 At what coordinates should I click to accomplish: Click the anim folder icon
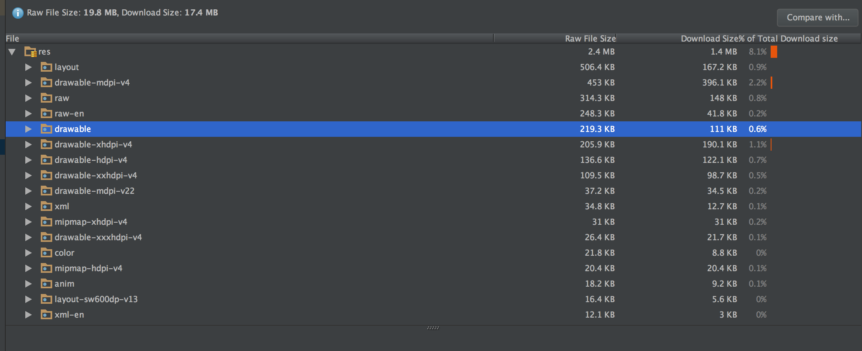(46, 284)
